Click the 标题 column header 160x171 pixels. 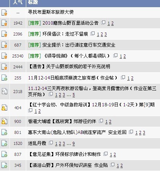(33, 2)
